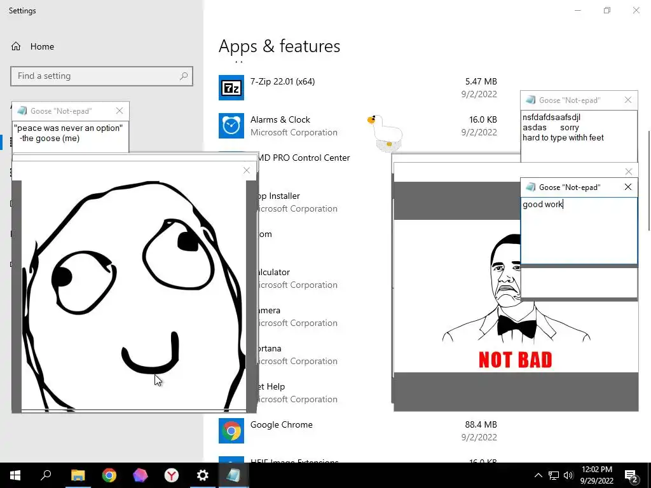Click the 'peace was never an option' text
The image size is (651, 488).
point(69,128)
